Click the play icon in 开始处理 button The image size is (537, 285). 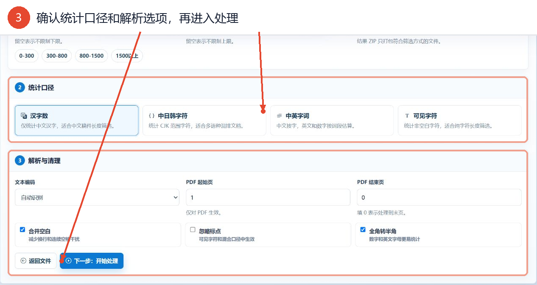click(x=68, y=261)
